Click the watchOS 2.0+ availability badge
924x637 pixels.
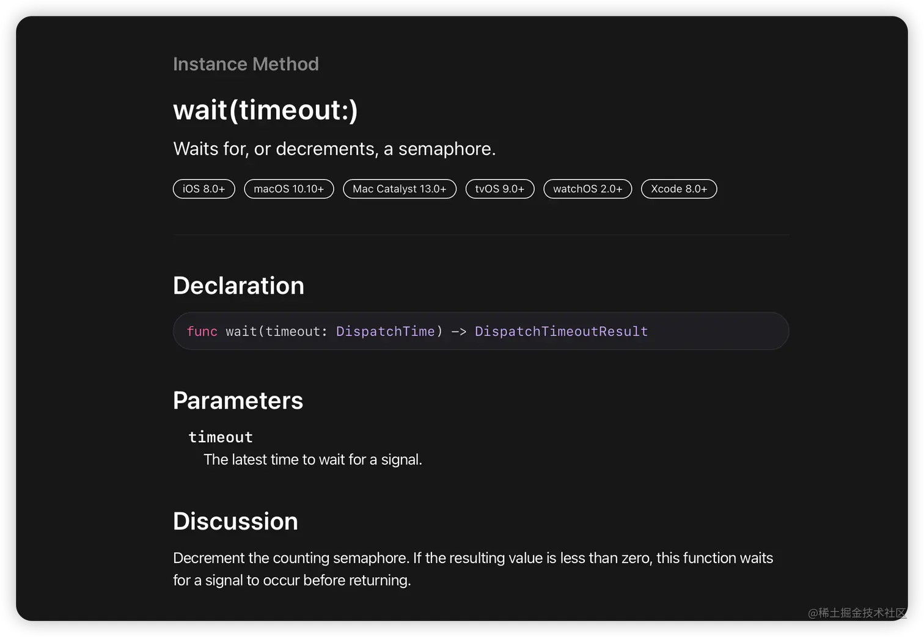point(588,189)
